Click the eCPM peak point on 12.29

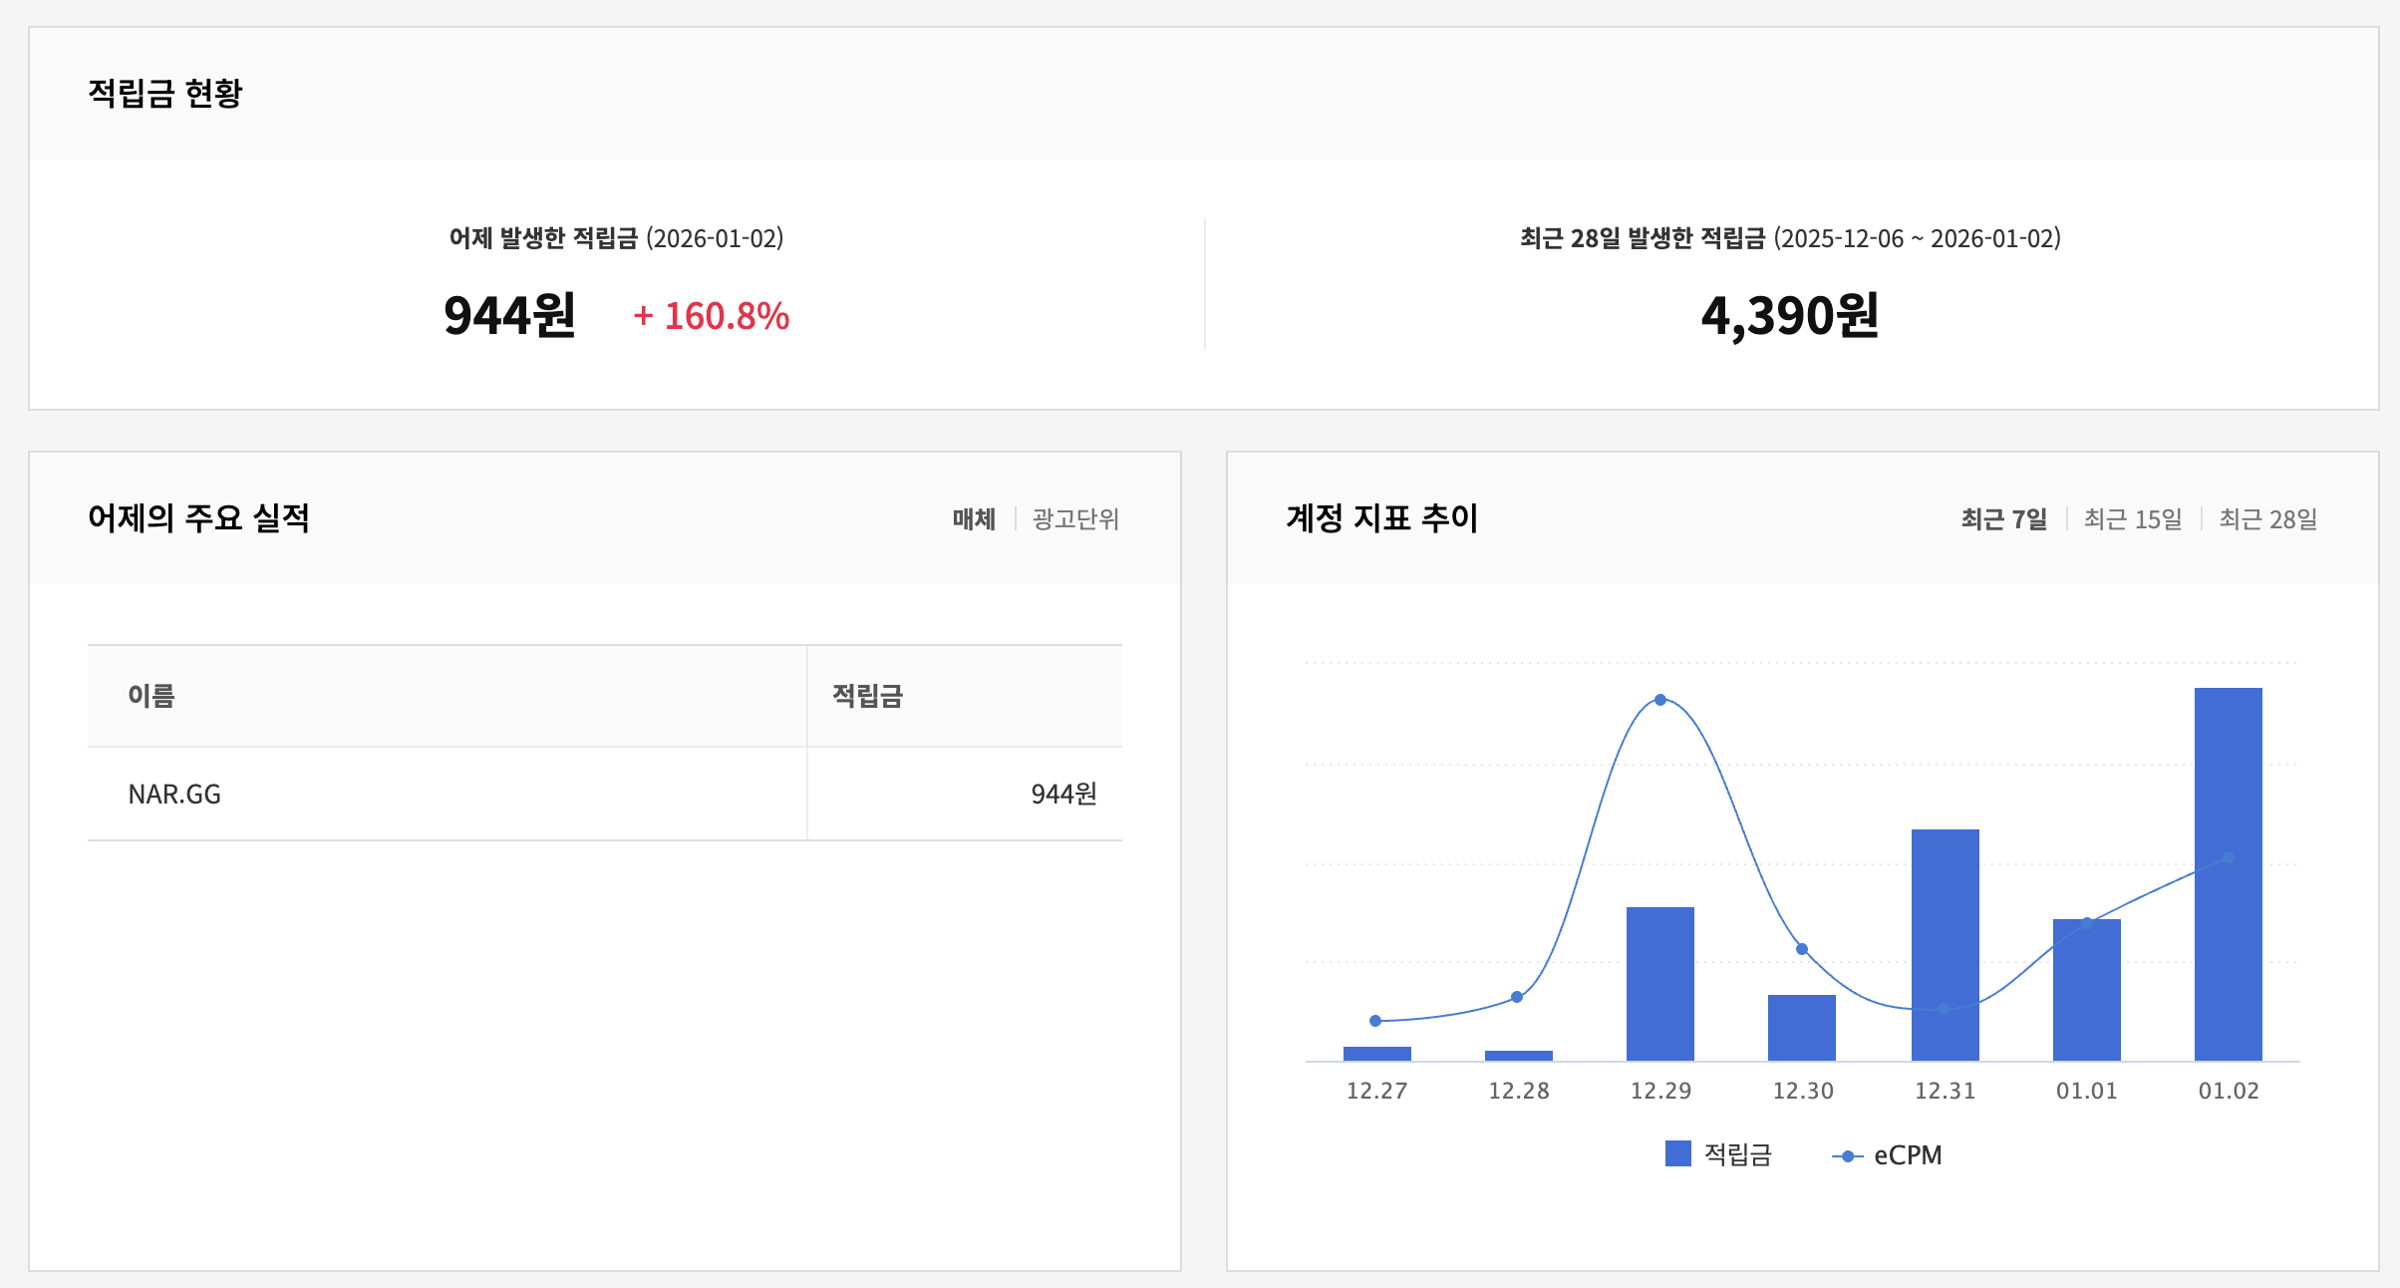[1660, 700]
